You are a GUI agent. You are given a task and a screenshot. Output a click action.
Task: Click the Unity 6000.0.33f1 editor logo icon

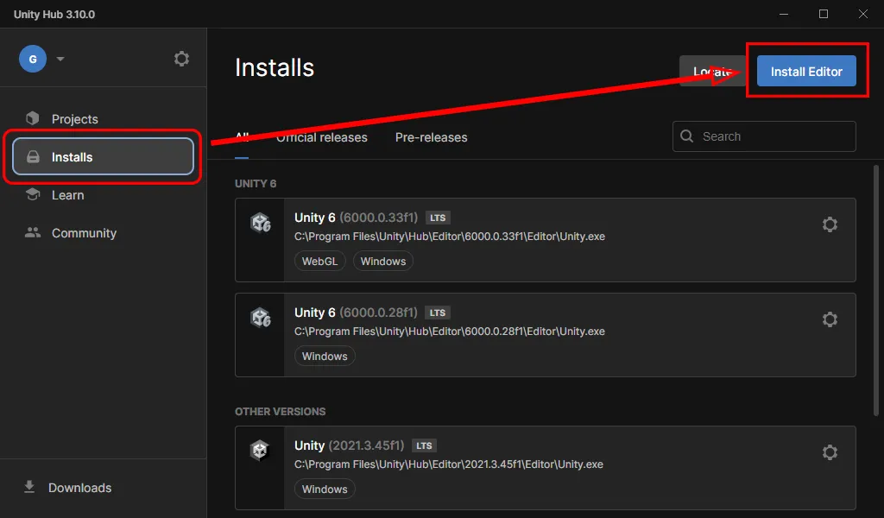click(x=260, y=224)
